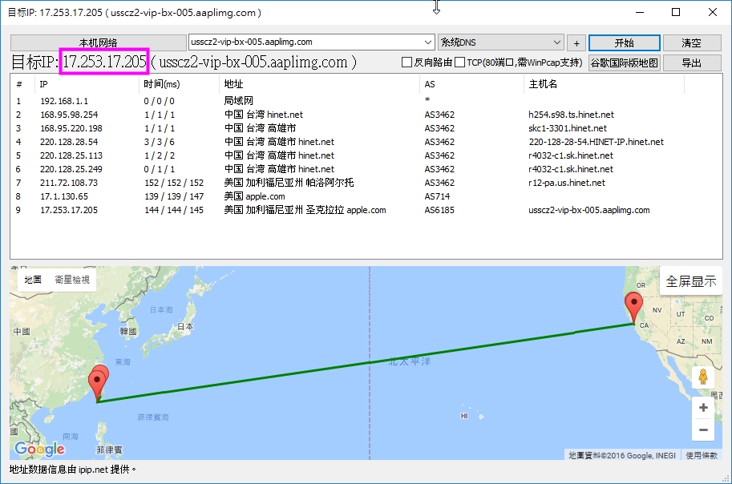Sort by the 时间(ms) column header

(178, 84)
